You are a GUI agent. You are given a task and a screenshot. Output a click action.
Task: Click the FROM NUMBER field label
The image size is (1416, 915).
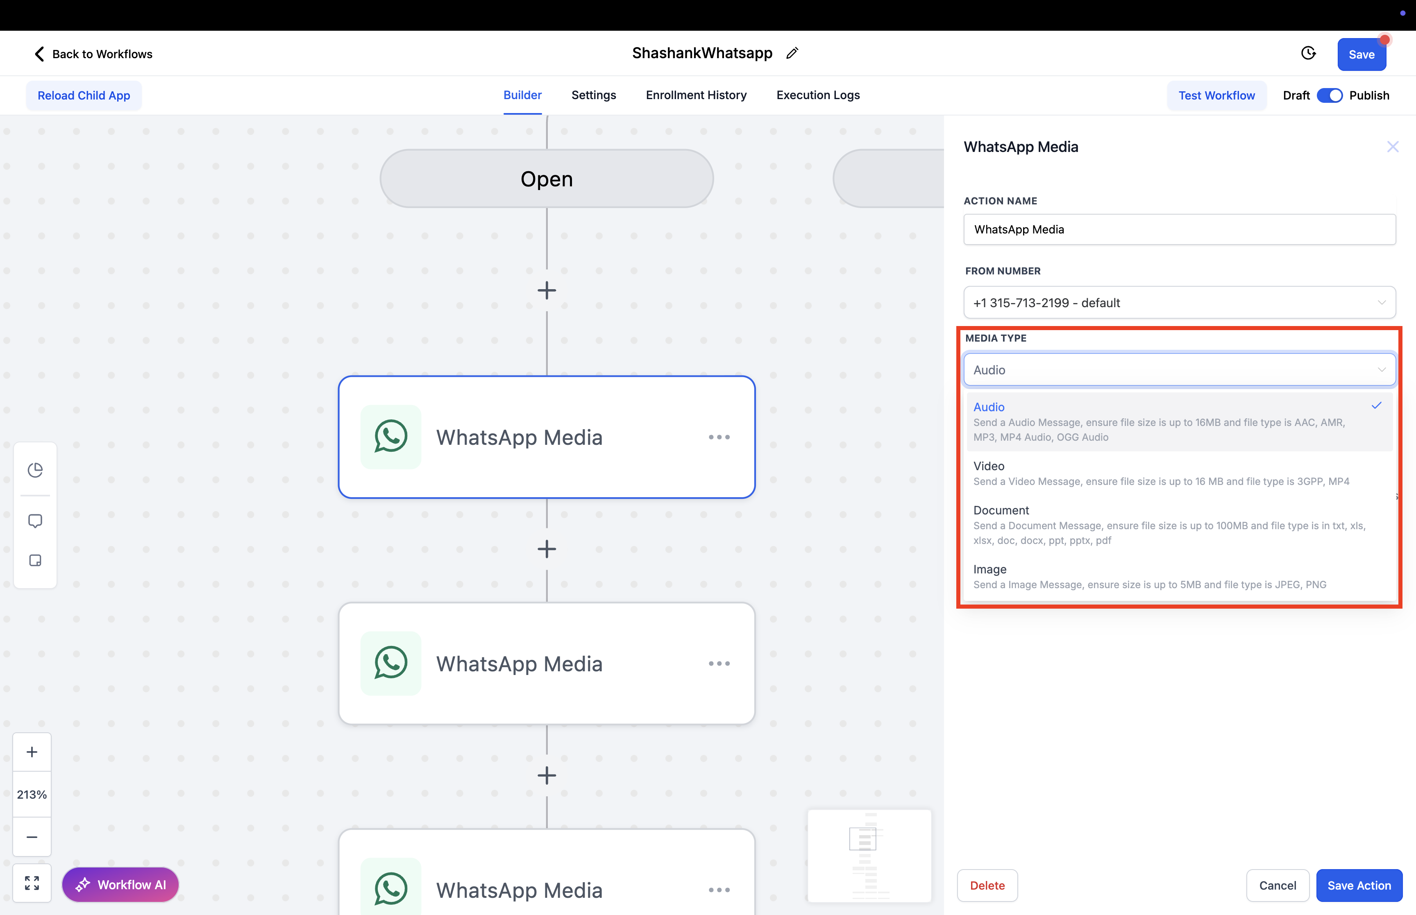[x=1003, y=271]
